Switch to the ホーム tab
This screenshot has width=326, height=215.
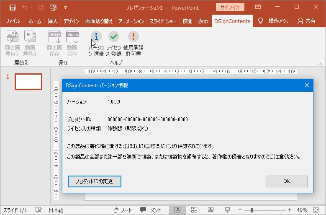pyautogui.click(x=35, y=21)
